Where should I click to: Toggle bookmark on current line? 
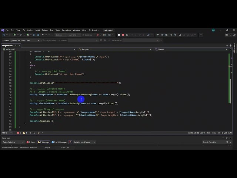click(x=180, y=35)
